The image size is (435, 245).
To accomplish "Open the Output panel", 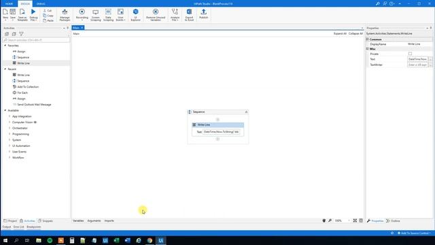I will [x=7, y=227].
